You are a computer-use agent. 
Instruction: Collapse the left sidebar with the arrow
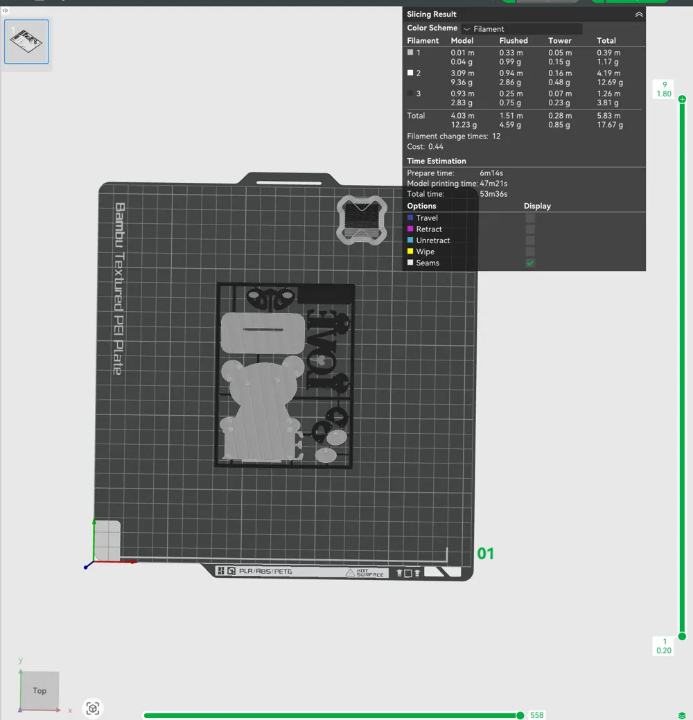[6, 10]
